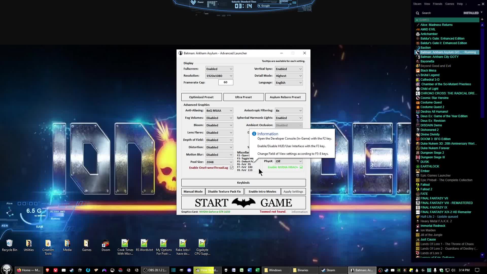The image size is (487, 274).
Task: Select Batman: Arkham City GOTY in the Steam library
Action: (439, 57)
